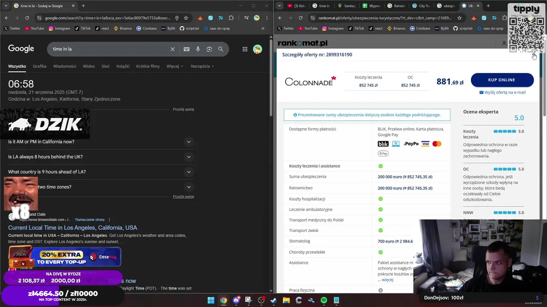Bookmark the Google search page with the star

pyautogui.click(x=186, y=18)
